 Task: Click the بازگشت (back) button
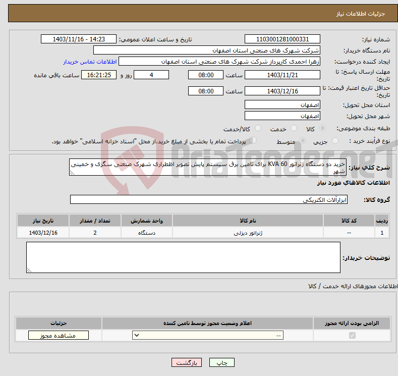pyautogui.click(x=186, y=363)
